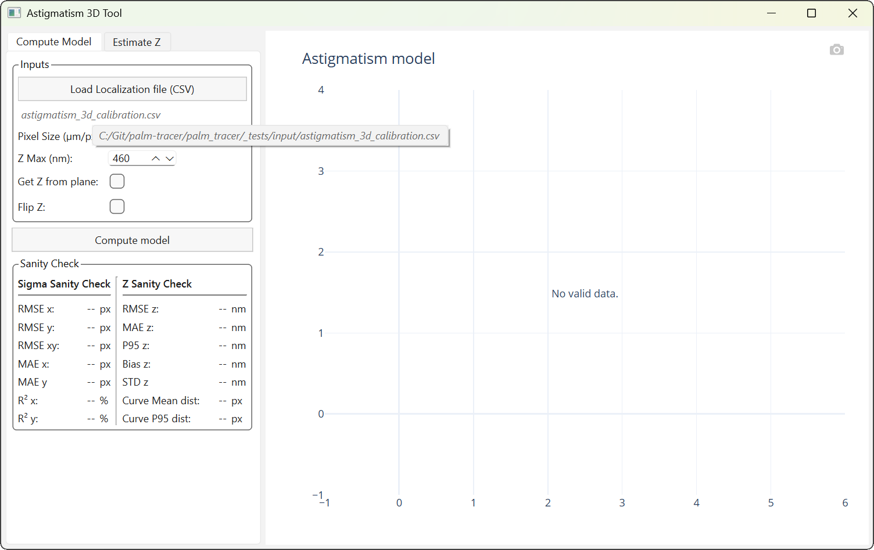The width and height of the screenshot is (874, 550).
Task: Click the Astigmatism model plot title
Action: [x=368, y=58]
